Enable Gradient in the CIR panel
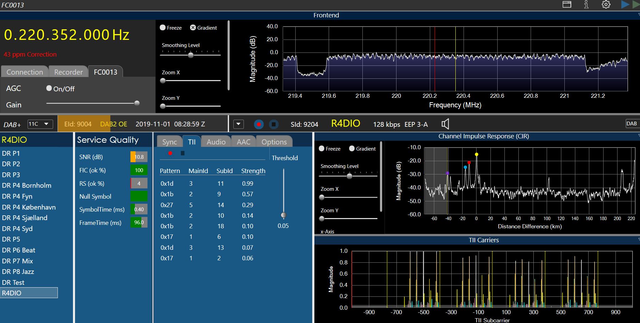The image size is (640, 323). coord(352,149)
